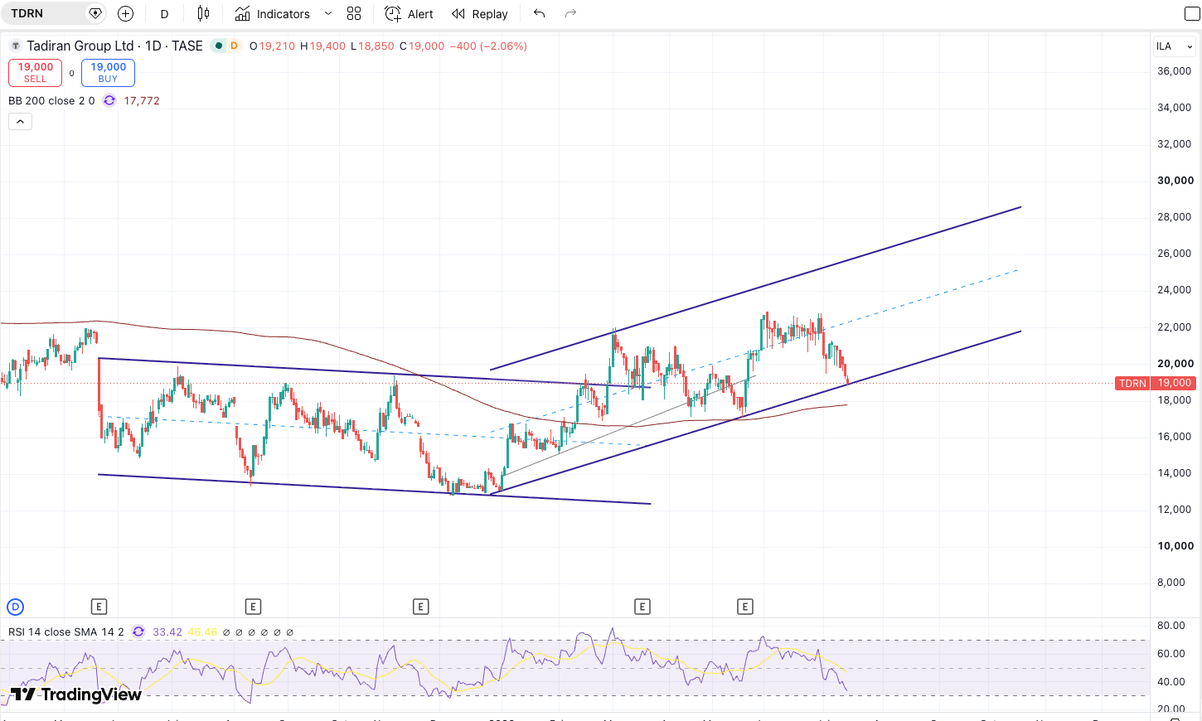This screenshot has height=721, width=1202.
Task: Click the blue 19,000 BUY button
Action: point(108,73)
